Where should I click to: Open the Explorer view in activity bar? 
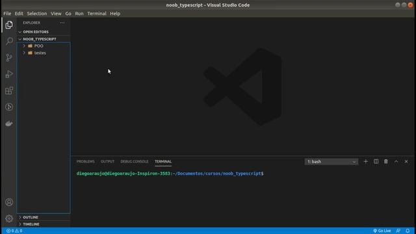9,25
